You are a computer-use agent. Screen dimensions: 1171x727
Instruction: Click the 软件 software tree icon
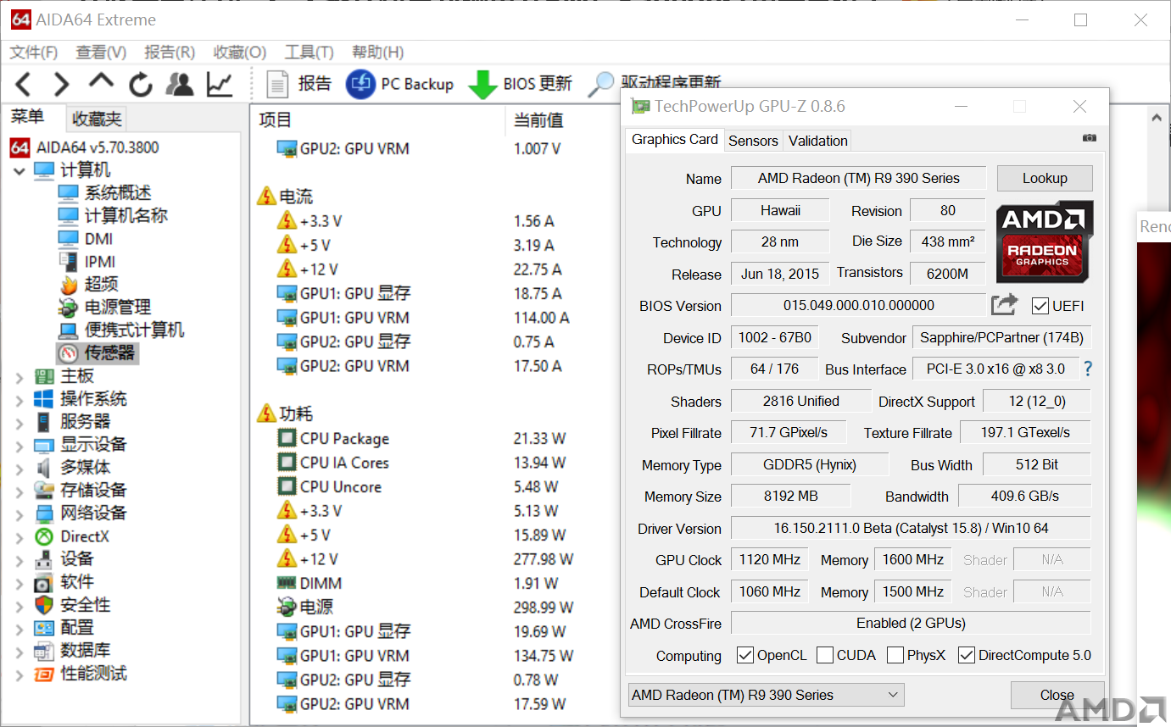(x=44, y=582)
